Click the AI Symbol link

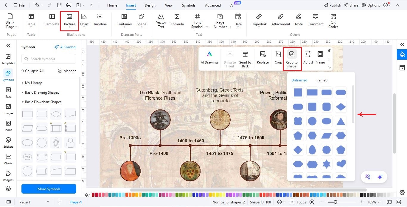click(65, 47)
